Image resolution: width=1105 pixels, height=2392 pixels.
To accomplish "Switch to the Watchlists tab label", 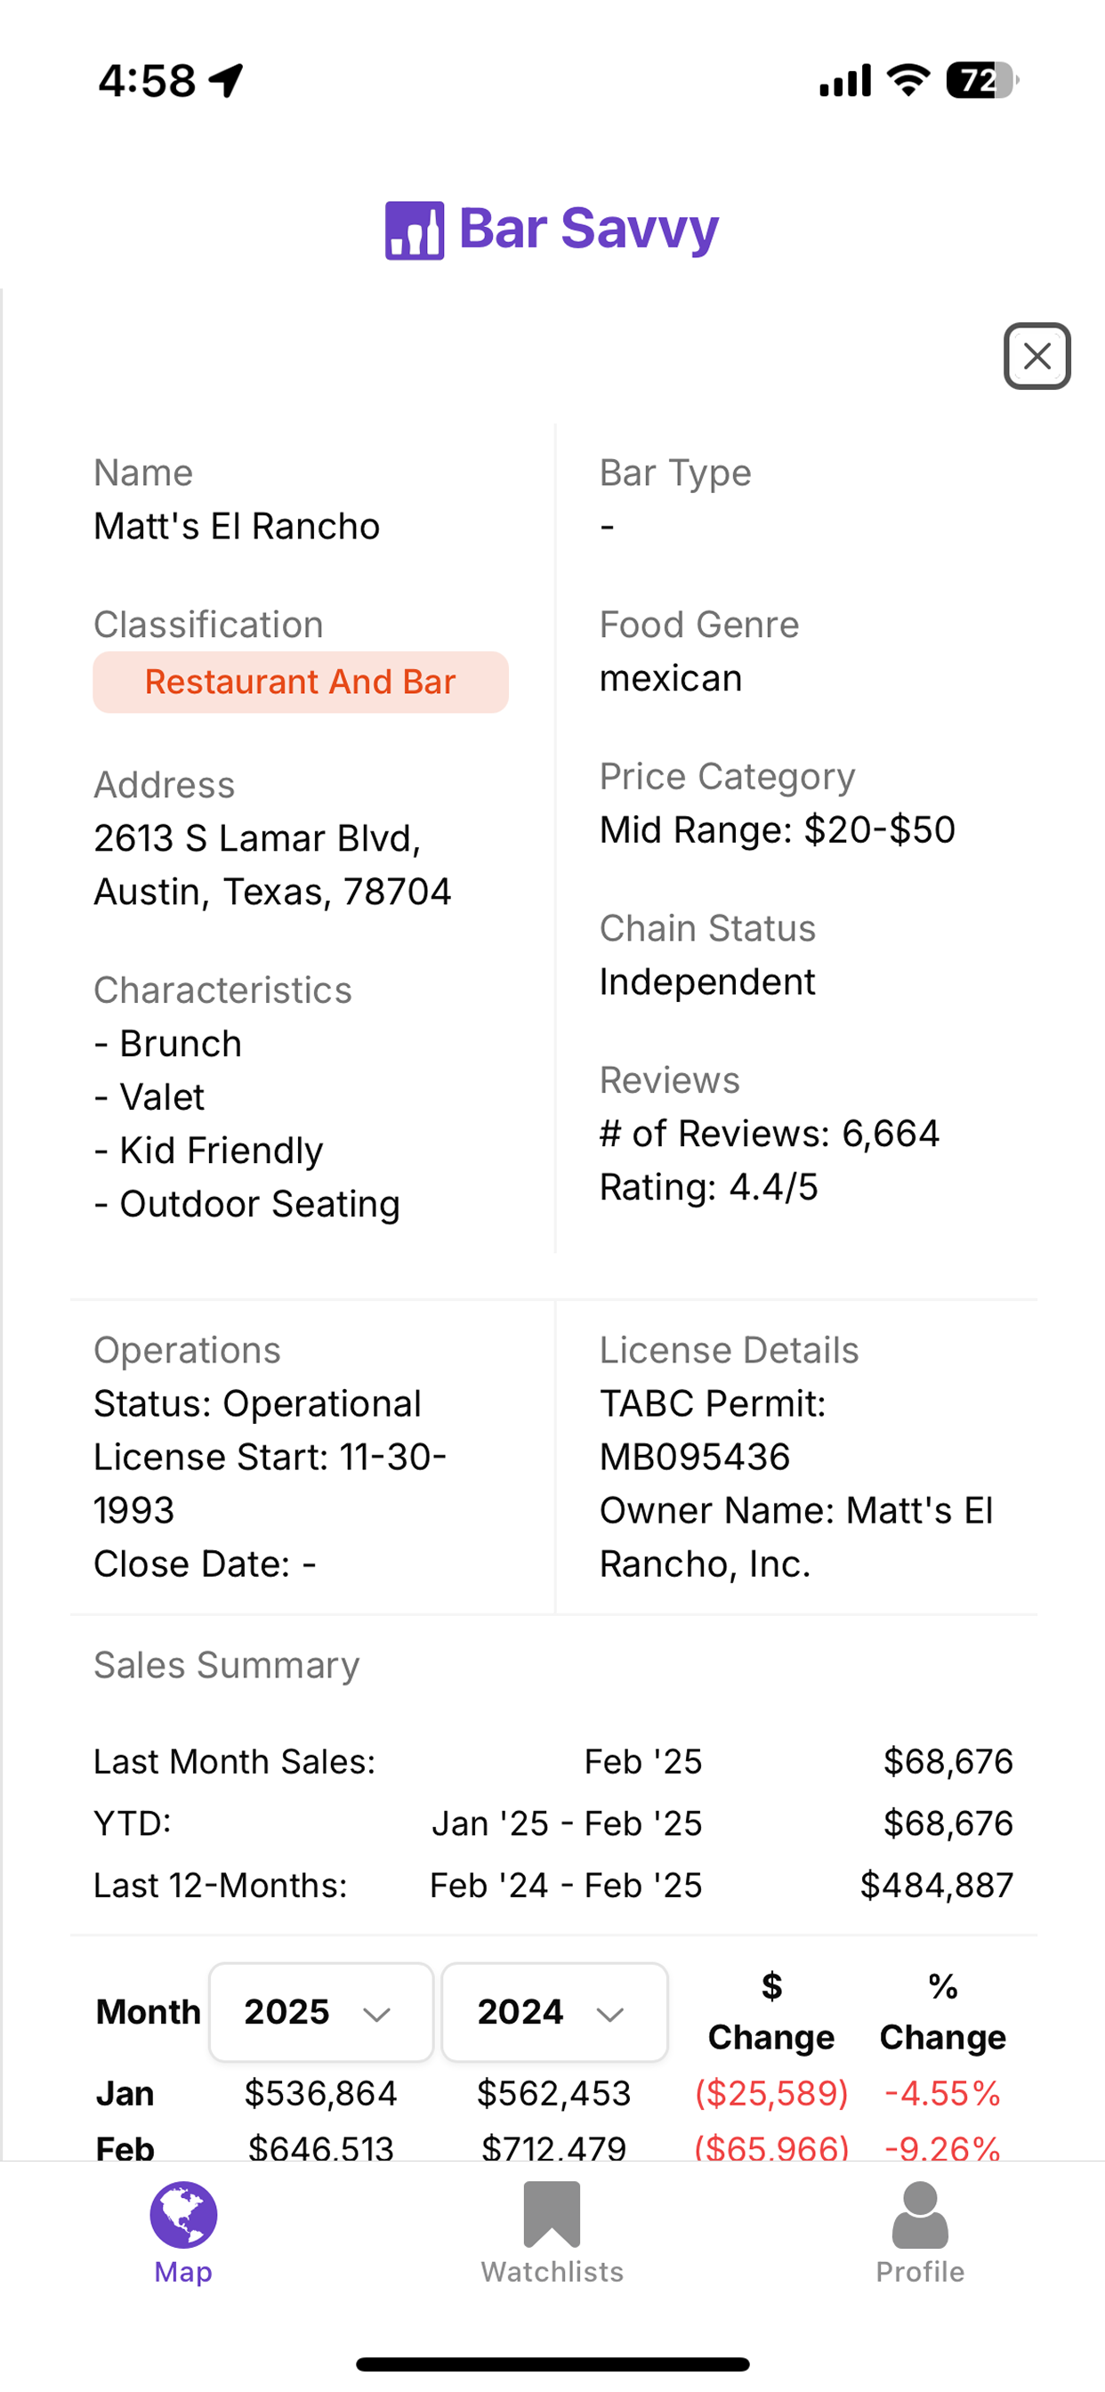I will click(x=552, y=2271).
